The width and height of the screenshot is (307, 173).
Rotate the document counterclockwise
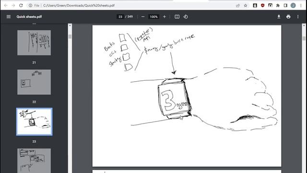[186, 17]
